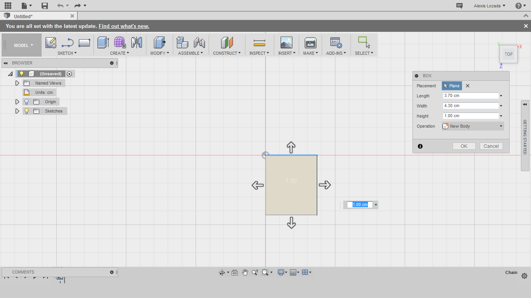Activate the radio button beside (Unsaved)

(69, 74)
